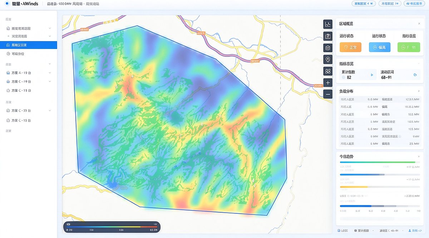
Task: Click the yellow progress bar in 今日趋势
Action: tap(354, 187)
